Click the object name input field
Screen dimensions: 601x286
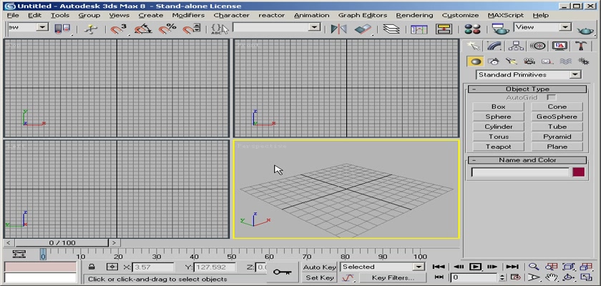[520, 172]
